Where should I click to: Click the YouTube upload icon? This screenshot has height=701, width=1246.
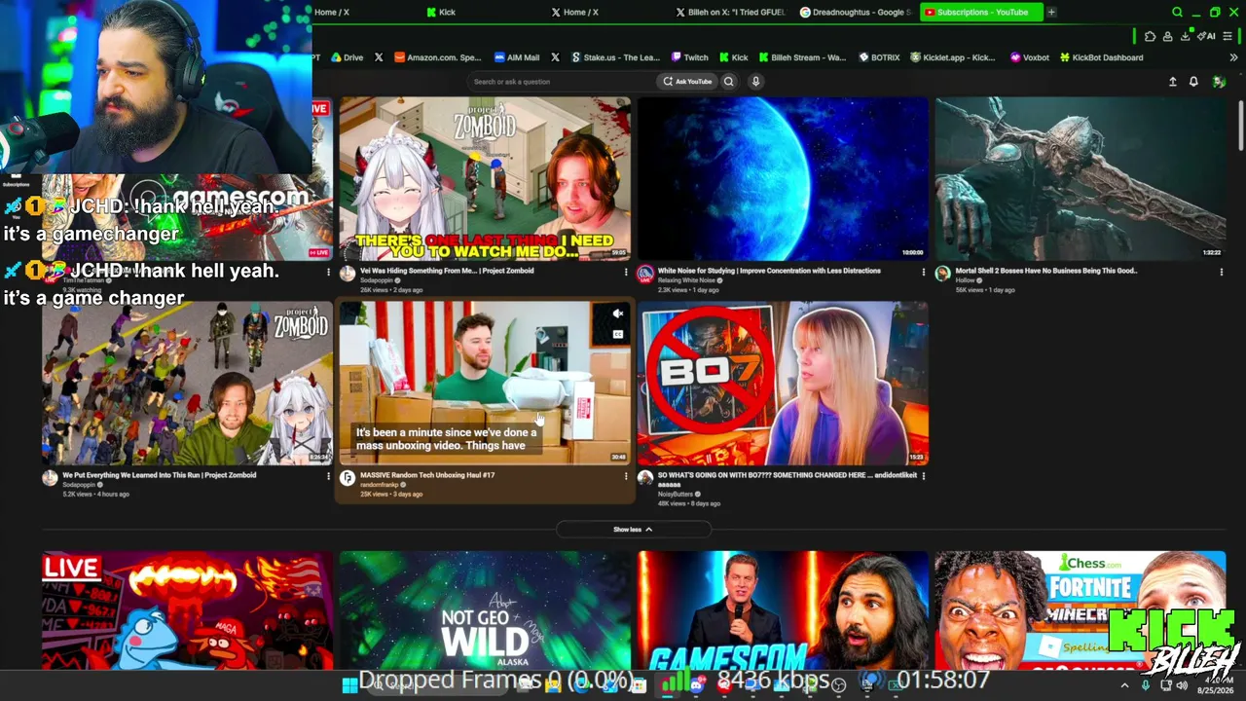(x=1172, y=82)
